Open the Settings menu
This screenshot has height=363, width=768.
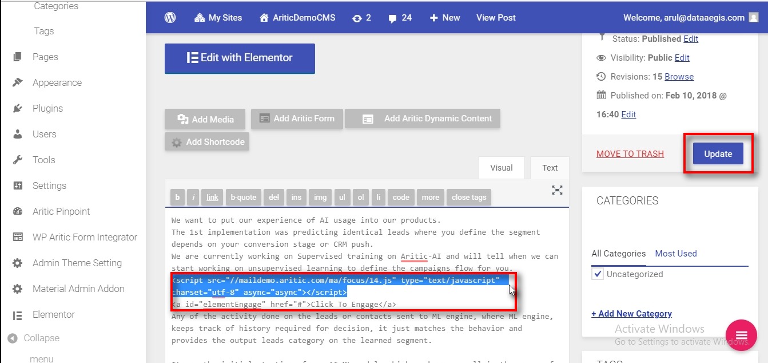pyautogui.click(x=49, y=186)
